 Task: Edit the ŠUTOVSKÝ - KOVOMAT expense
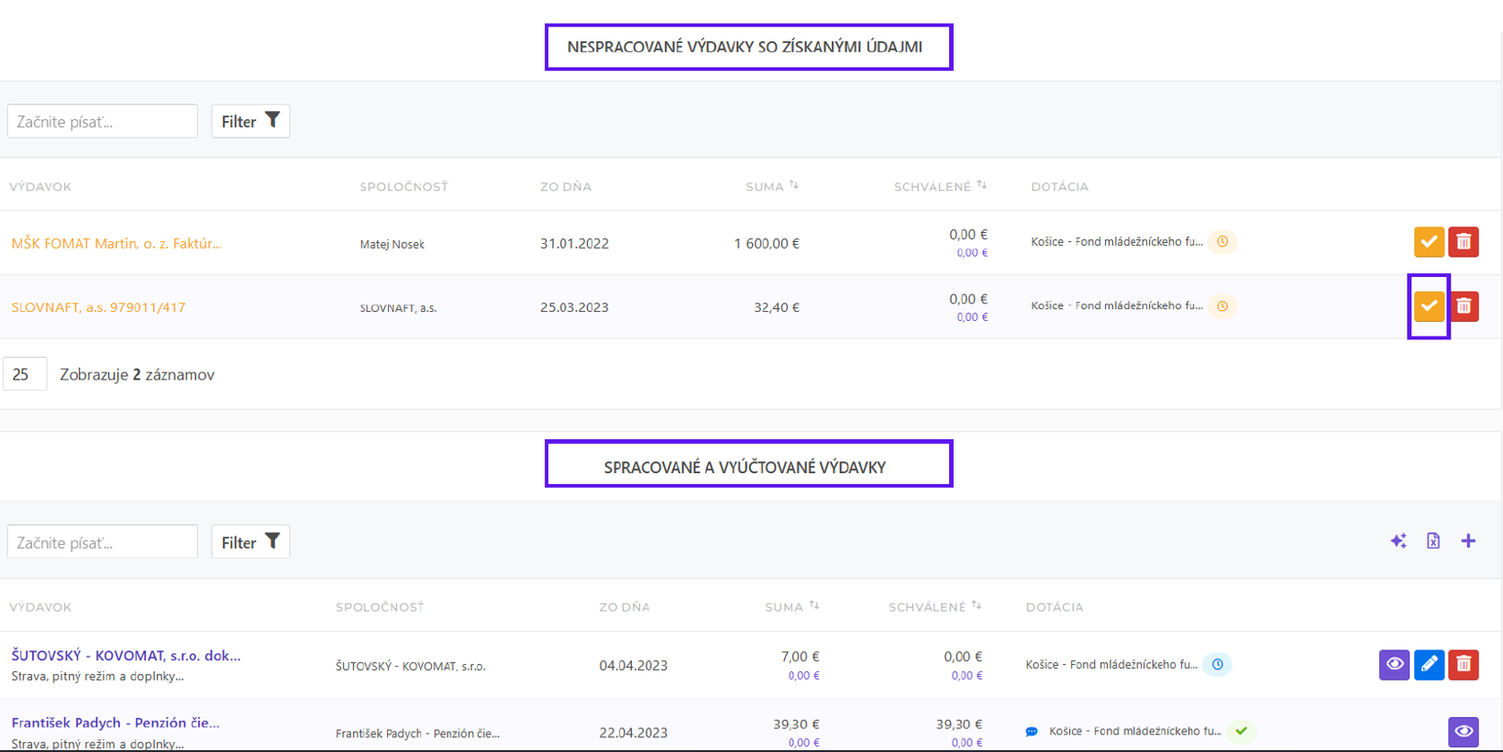[x=1429, y=664]
